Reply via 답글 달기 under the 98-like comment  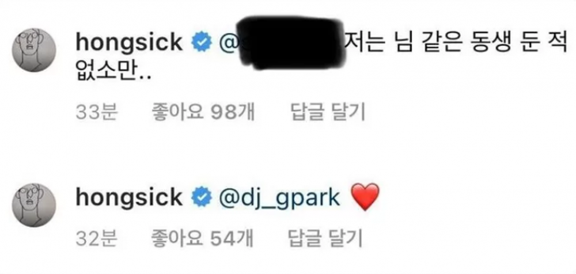[328, 112]
